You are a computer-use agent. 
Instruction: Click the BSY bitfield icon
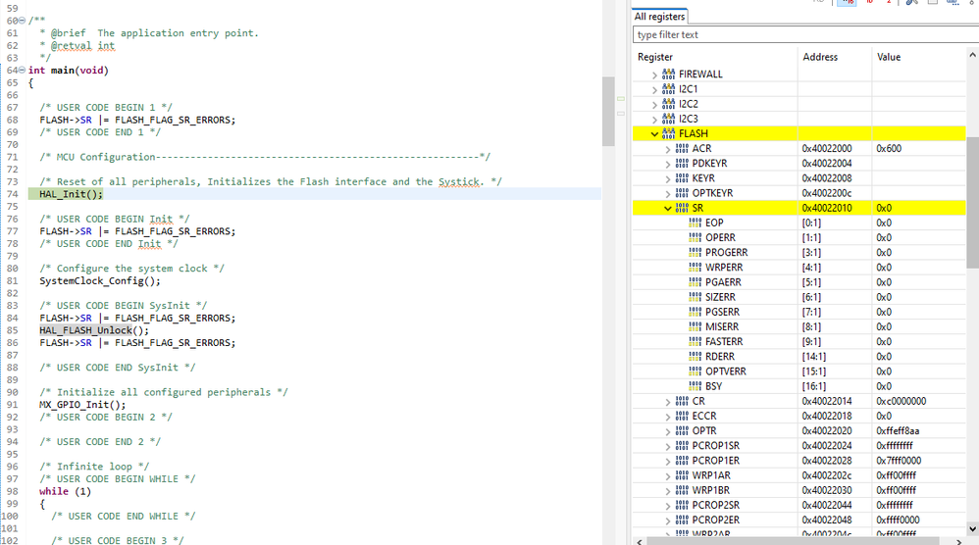coord(695,386)
